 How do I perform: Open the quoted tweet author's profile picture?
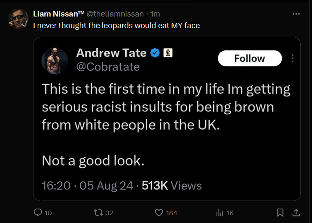pos(55,61)
